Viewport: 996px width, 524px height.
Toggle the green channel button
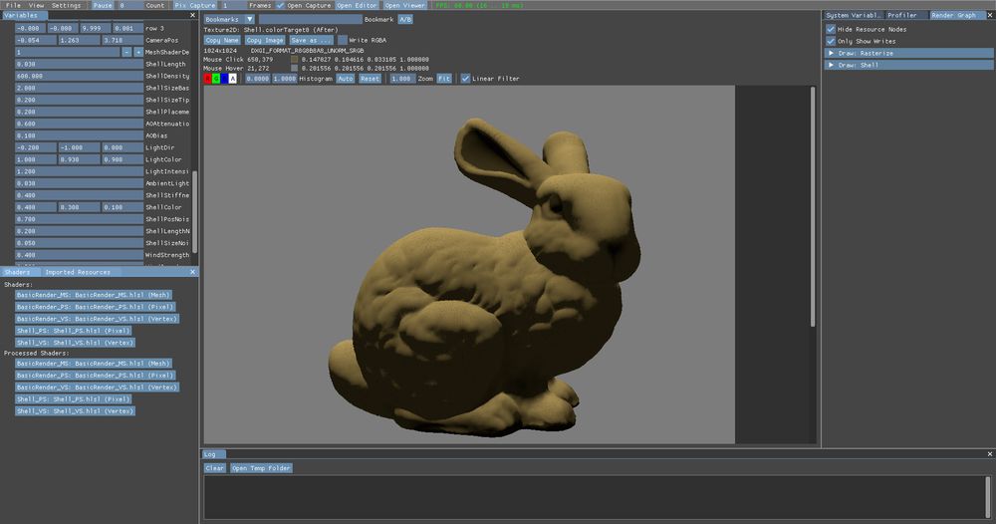pos(216,78)
